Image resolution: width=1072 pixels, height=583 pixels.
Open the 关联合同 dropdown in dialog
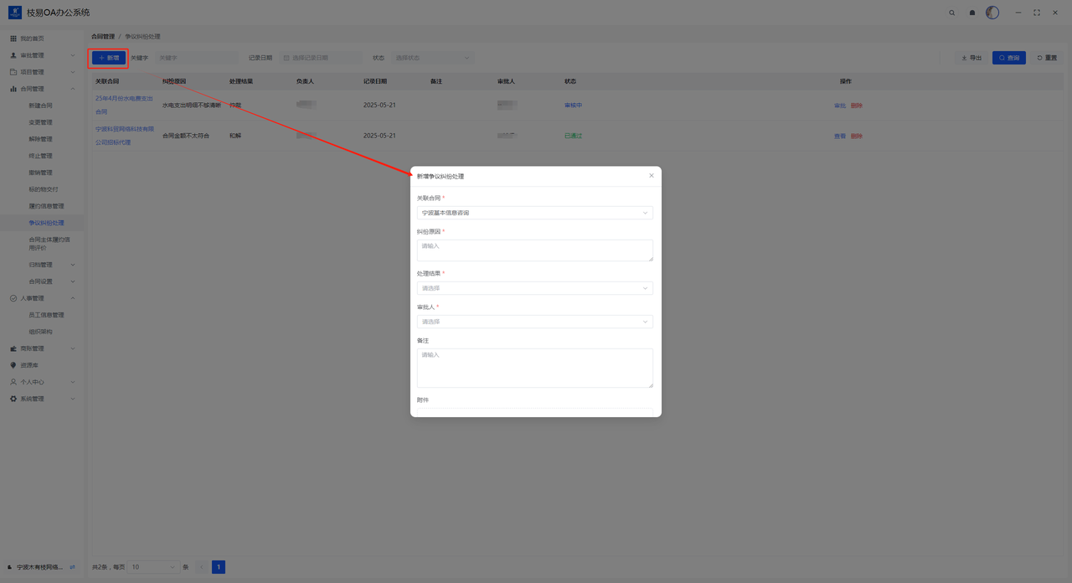534,213
